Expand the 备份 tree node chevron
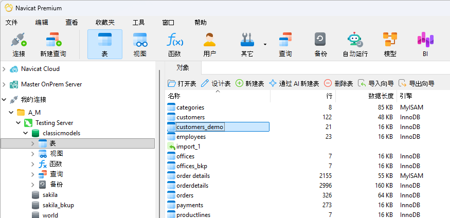Image resolution: width=450 pixels, height=218 pixels. click(33, 185)
